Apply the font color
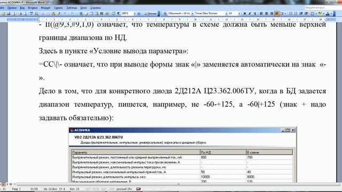 point(328,13)
